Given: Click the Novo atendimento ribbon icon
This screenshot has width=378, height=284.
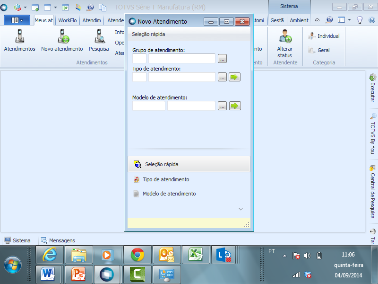Looking at the screenshot, I should point(62,40).
